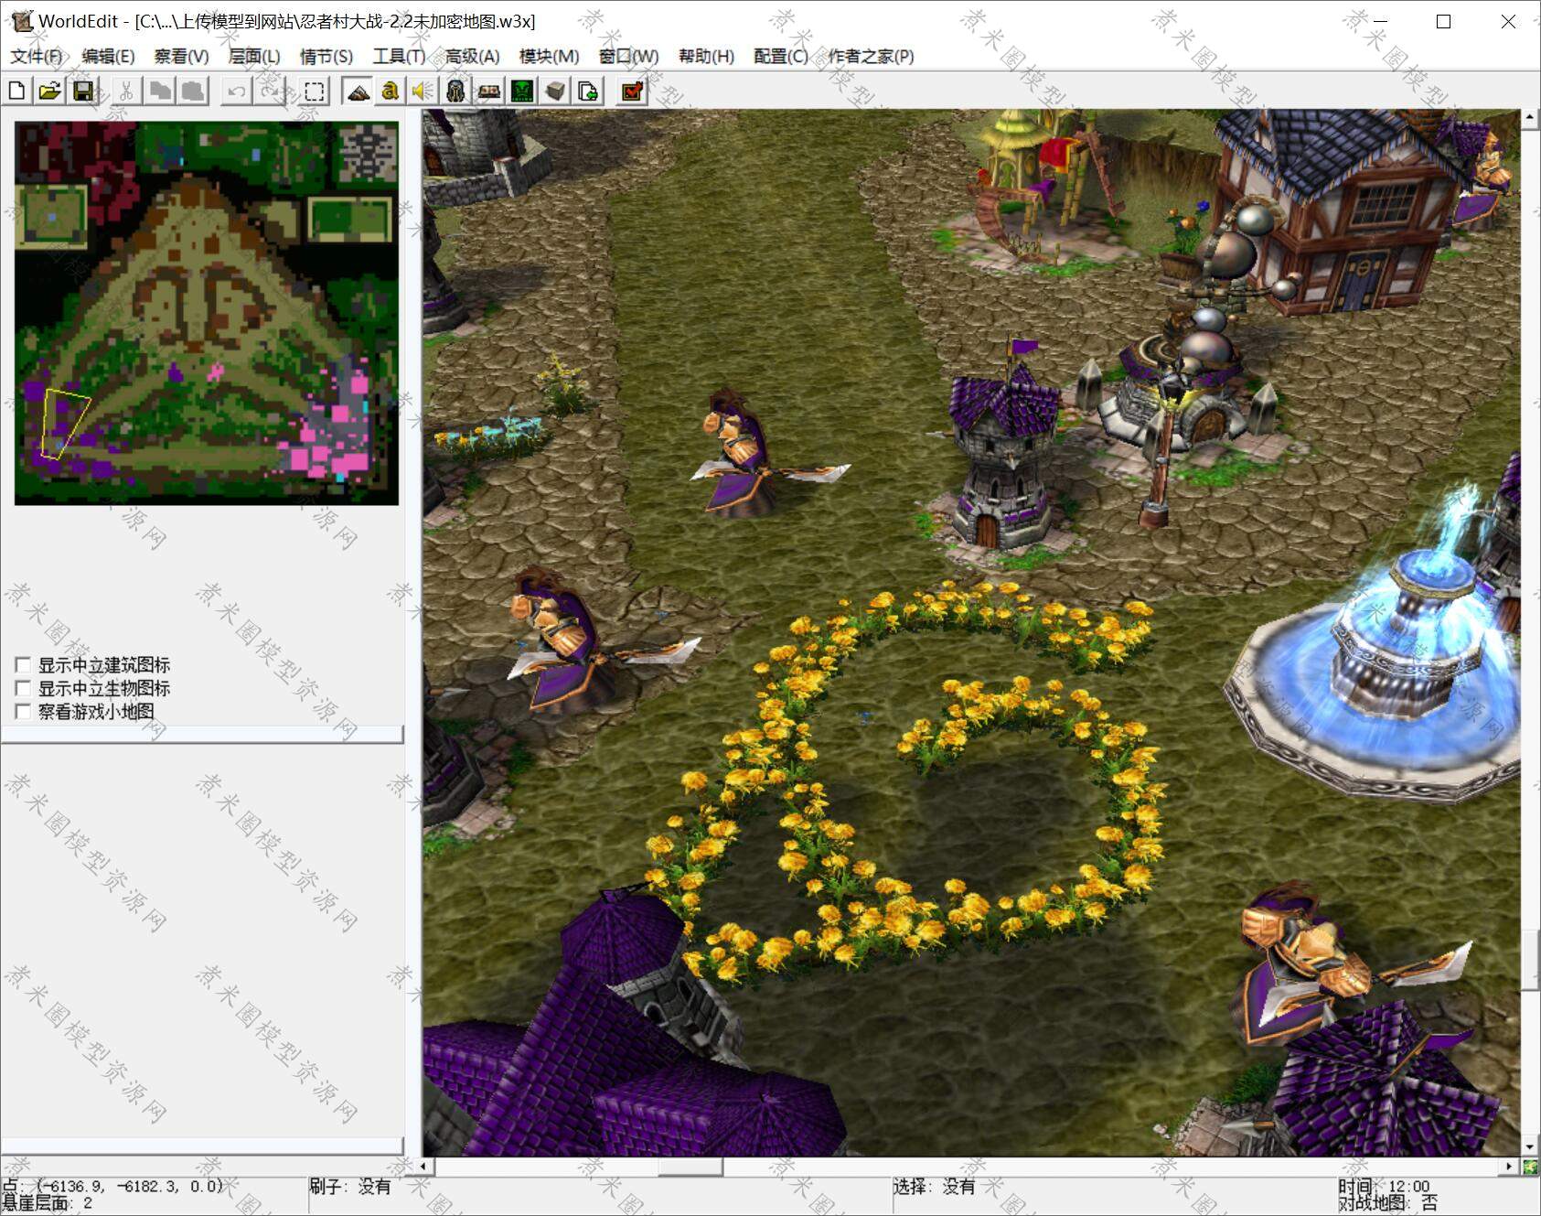Click the Test Map red checkmark icon
Viewport: 1541px width, 1216px height.
(x=632, y=91)
